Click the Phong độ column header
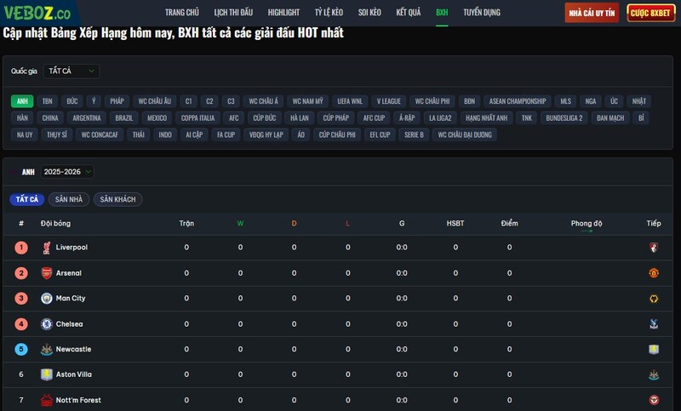This screenshot has height=411, width=681. tap(587, 224)
